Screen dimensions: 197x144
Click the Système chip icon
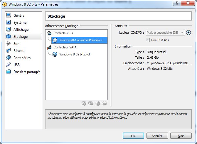click(9, 22)
